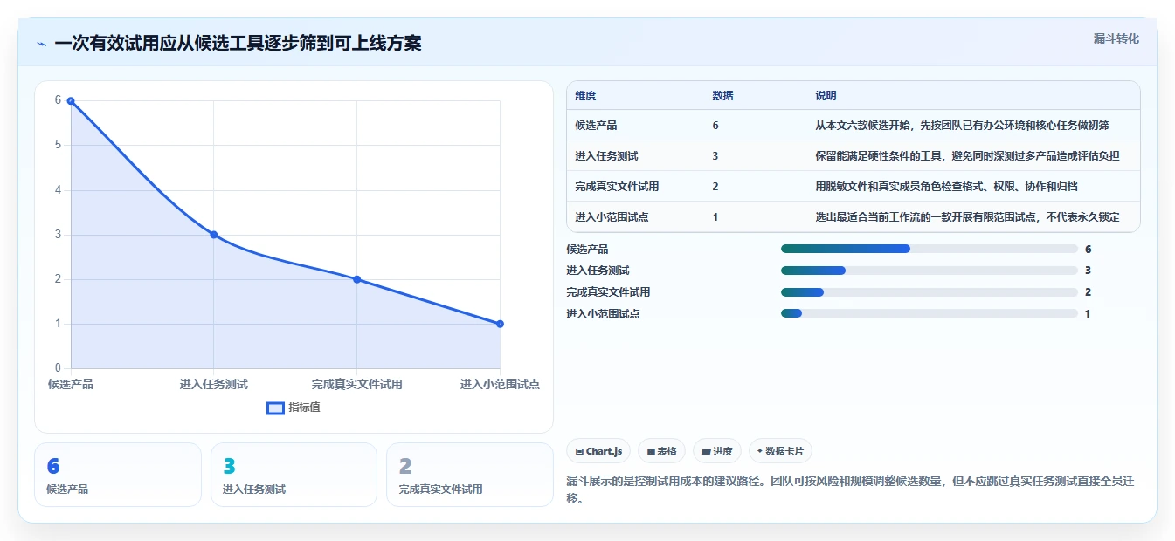Screen dimensions: 1175x541
Task: Click the x-axis label 完成真实文件试用
Action: pyautogui.click(x=357, y=384)
